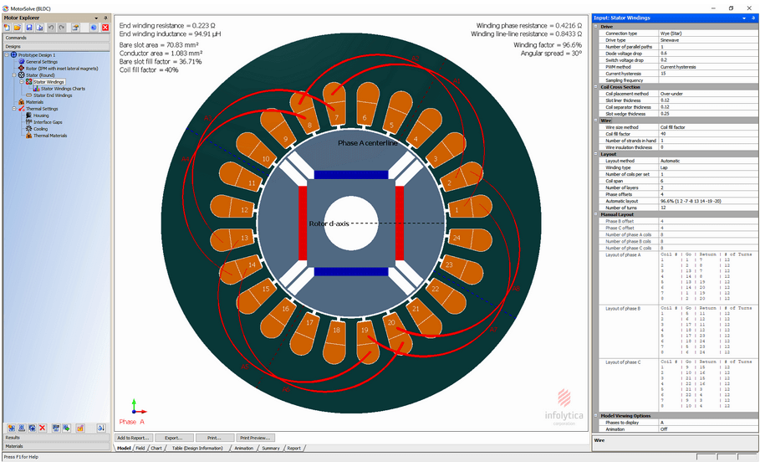Collapse the Drive property section
The image size is (760, 462).
click(595, 27)
